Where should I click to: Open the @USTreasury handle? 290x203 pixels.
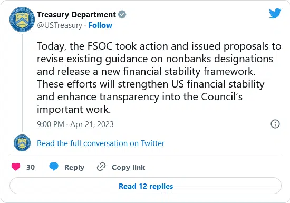click(x=60, y=25)
